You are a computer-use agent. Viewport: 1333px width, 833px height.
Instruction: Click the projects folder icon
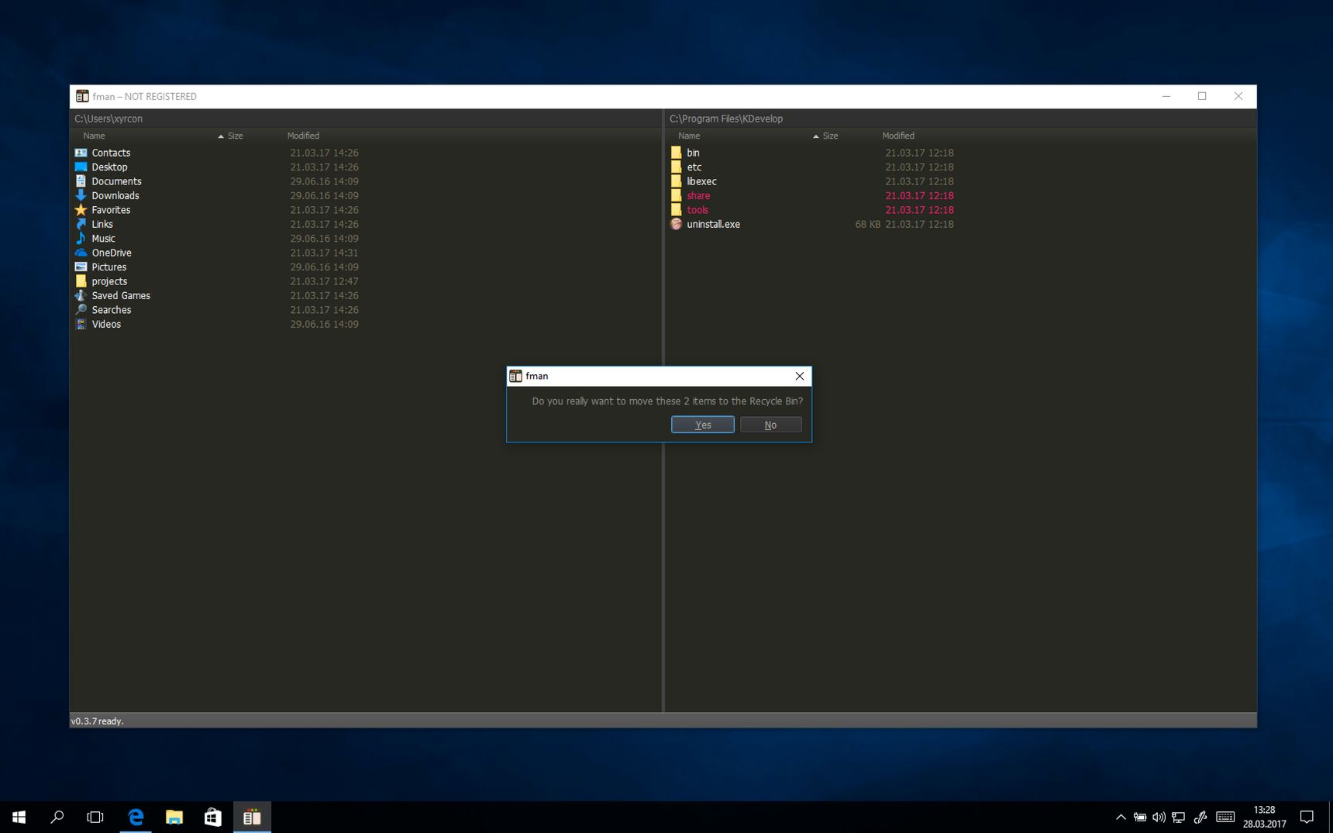[81, 281]
